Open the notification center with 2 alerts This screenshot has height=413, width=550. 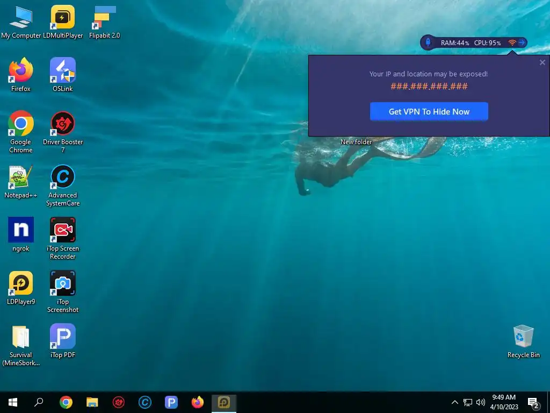tap(533, 403)
